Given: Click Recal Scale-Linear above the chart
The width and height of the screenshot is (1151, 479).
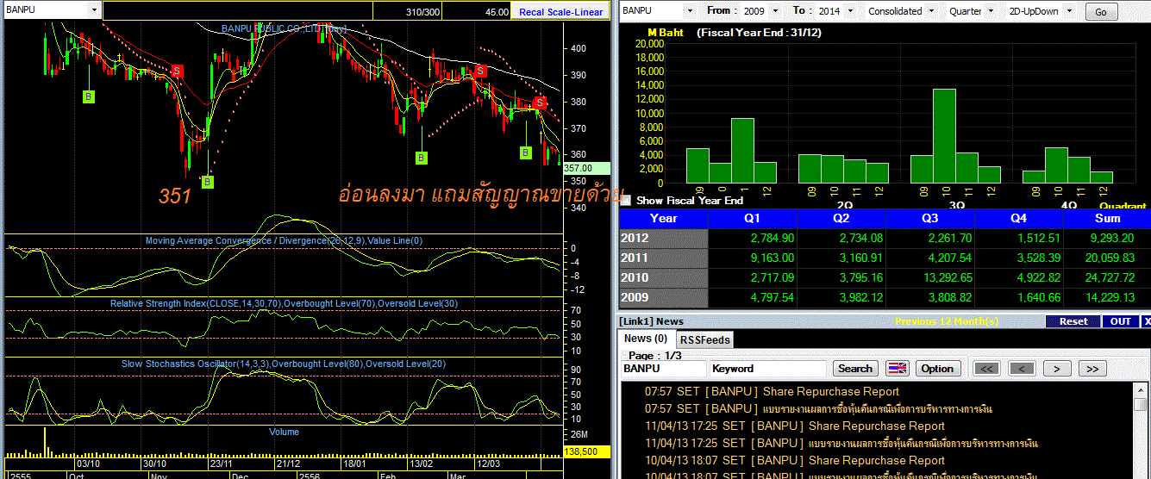Looking at the screenshot, I should tap(561, 12).
